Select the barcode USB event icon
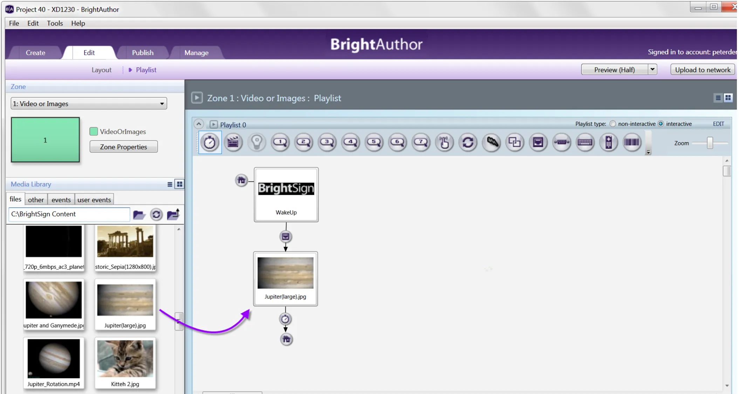Viewport: 739px width, 394px height. tap(632, 143)
